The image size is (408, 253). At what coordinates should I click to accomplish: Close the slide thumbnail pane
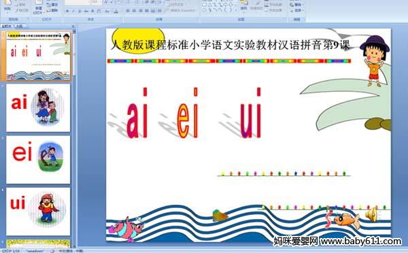click(x=73, y=27)
